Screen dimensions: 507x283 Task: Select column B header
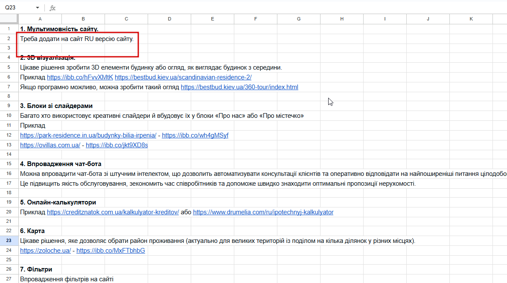[x=83, y=19]
